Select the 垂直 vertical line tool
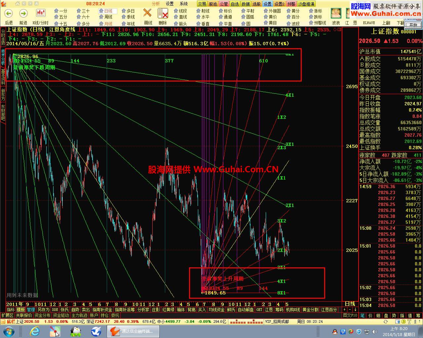The width and height of the screenshot is (423, 338). point(203,23)
